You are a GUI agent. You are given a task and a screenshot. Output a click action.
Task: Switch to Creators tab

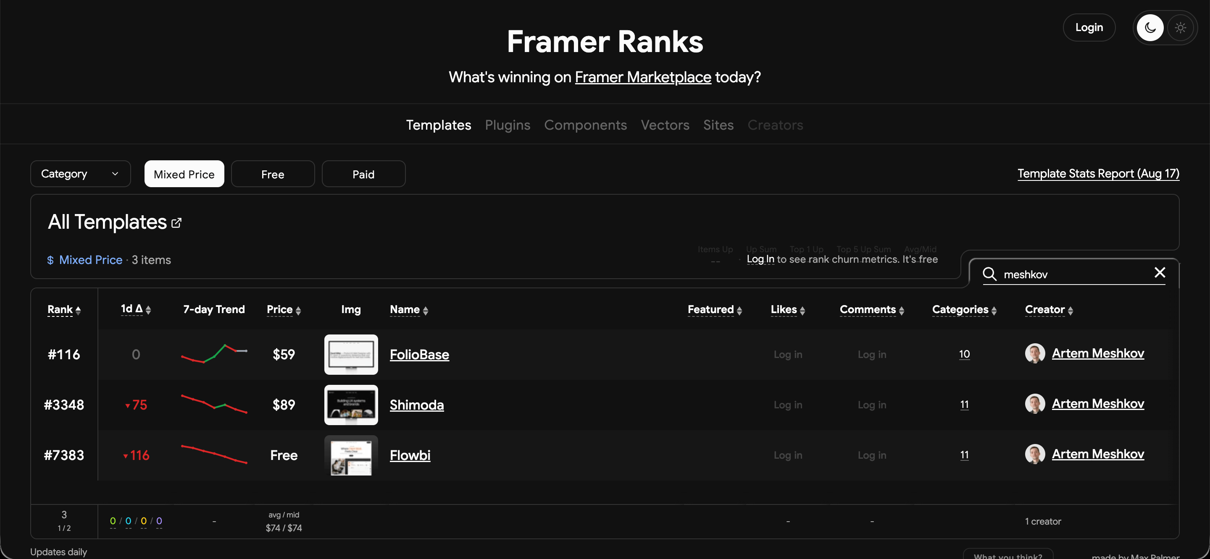[x=775, y=125]
